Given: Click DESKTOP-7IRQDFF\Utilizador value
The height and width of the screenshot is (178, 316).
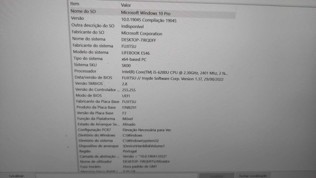Looking at the screenshot, I should click(x=146, y=161).
